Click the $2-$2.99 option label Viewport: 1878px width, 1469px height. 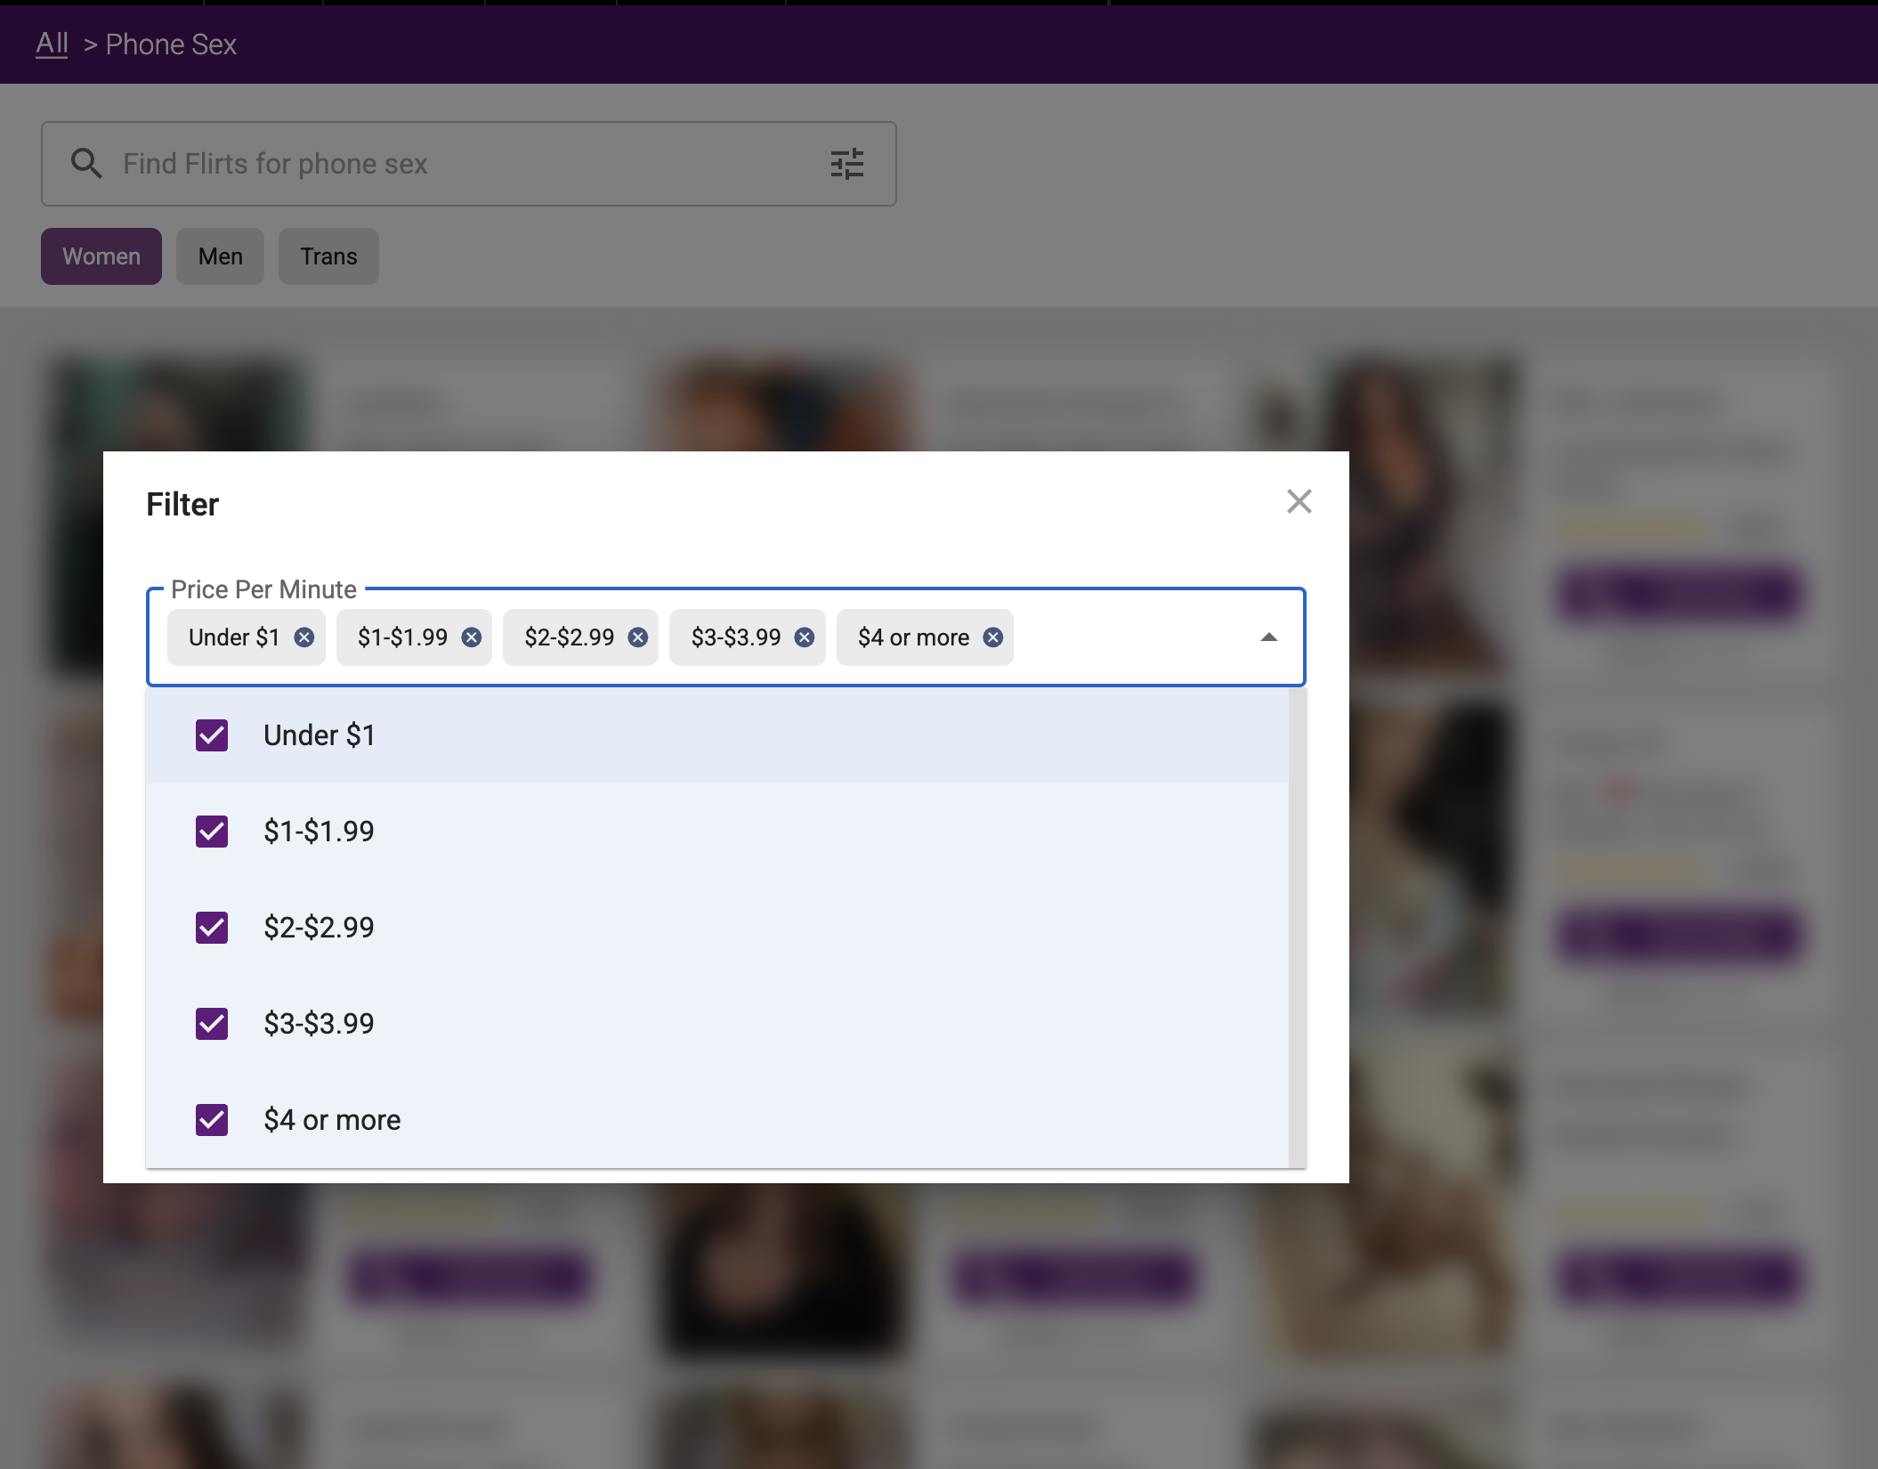[319, 928]
